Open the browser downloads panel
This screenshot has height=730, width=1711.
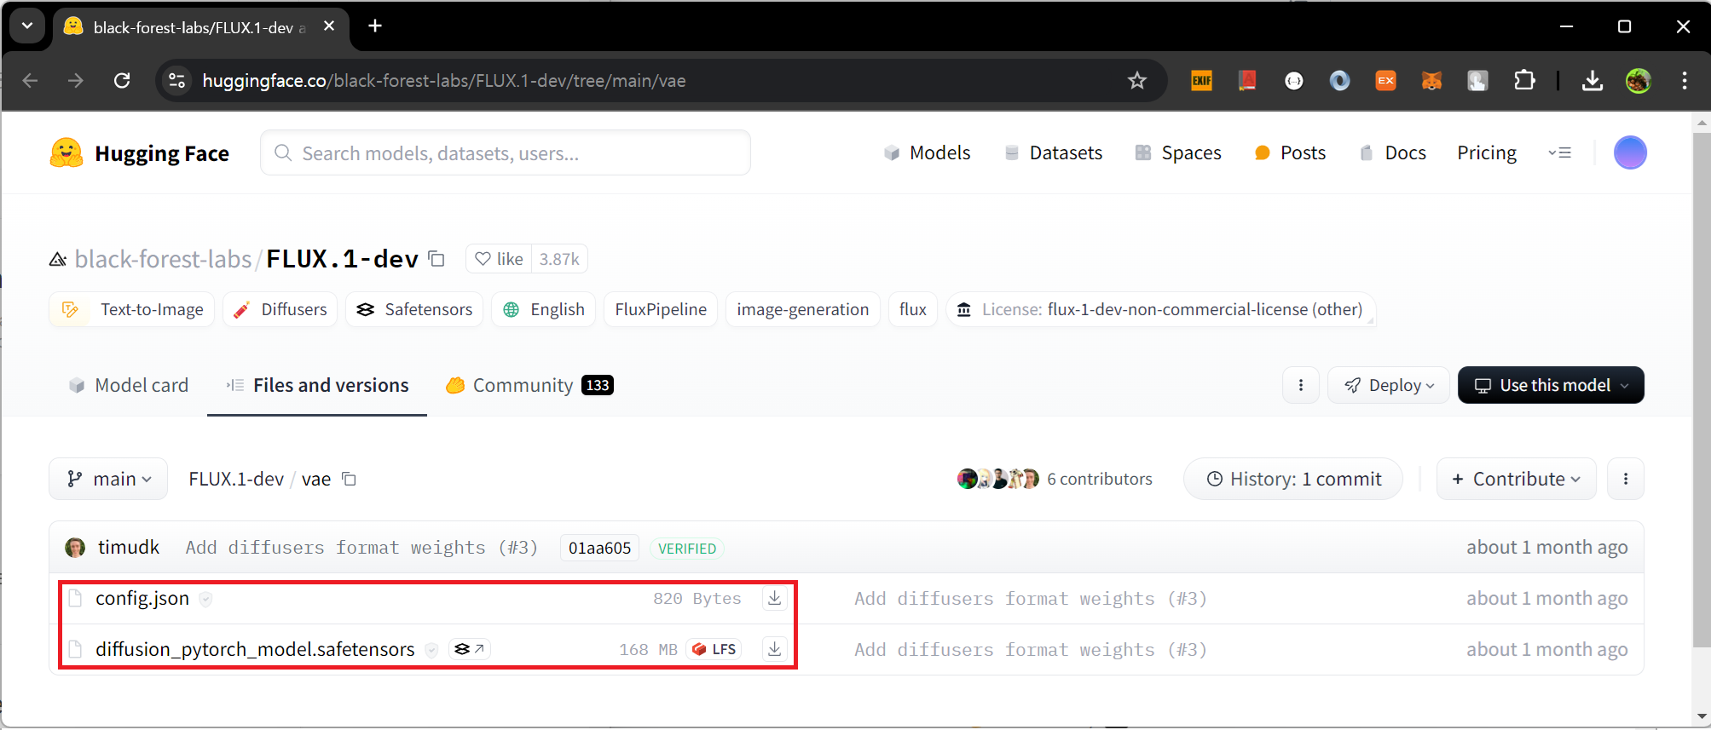tap(1592, 81)
